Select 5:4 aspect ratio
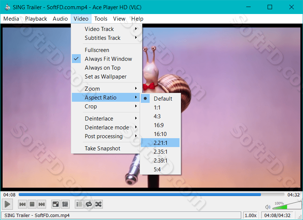 (160, 170)
